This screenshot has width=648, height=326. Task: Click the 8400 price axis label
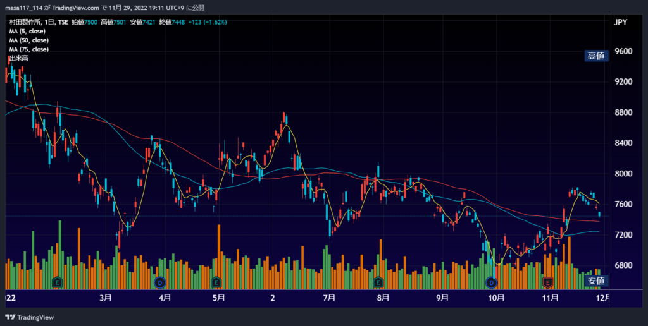[x=623, y=143]
